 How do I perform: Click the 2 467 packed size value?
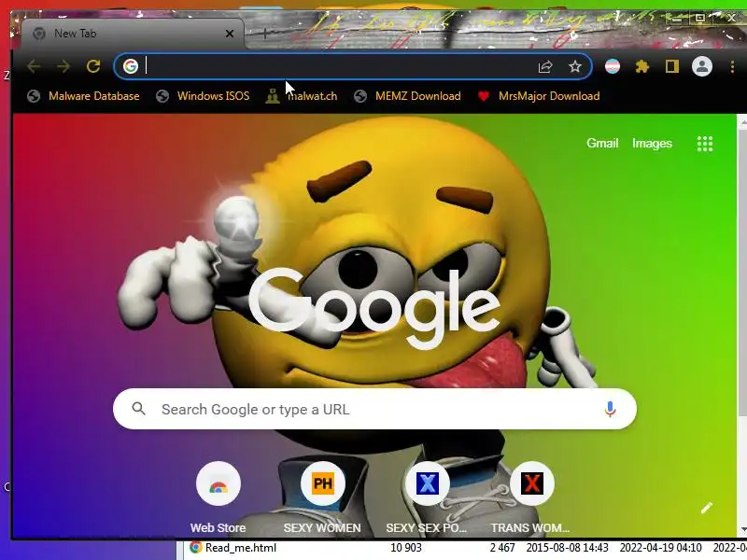click(502, 548)
